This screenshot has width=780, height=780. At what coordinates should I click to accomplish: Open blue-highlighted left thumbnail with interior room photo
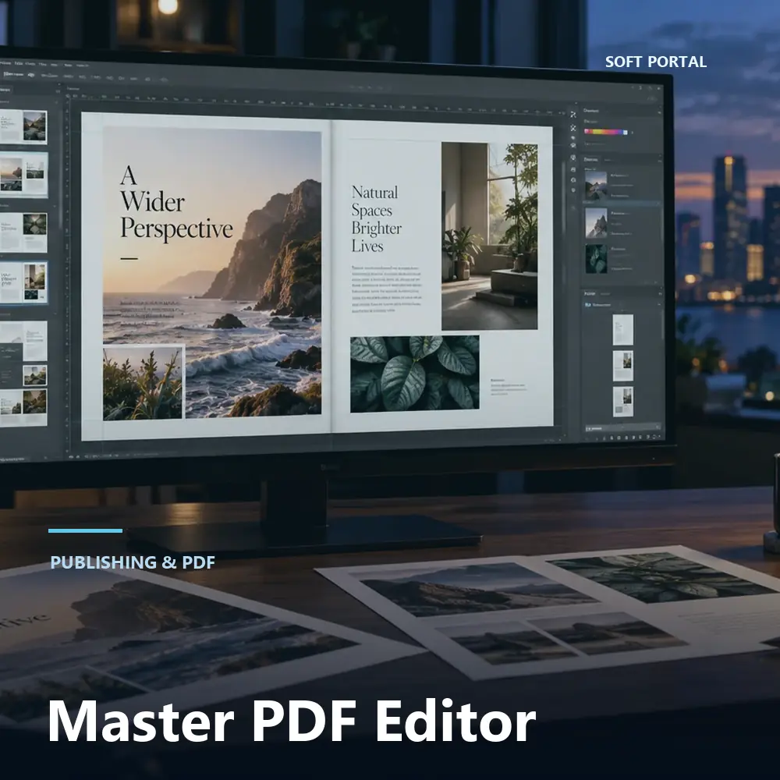23,282
